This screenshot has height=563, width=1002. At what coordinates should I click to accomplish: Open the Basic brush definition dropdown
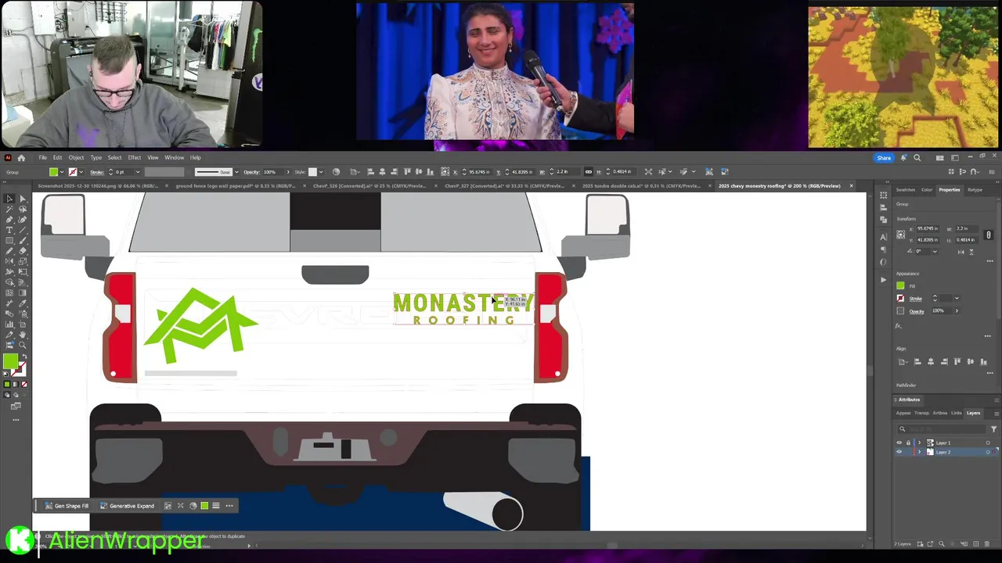click(236, 172)
